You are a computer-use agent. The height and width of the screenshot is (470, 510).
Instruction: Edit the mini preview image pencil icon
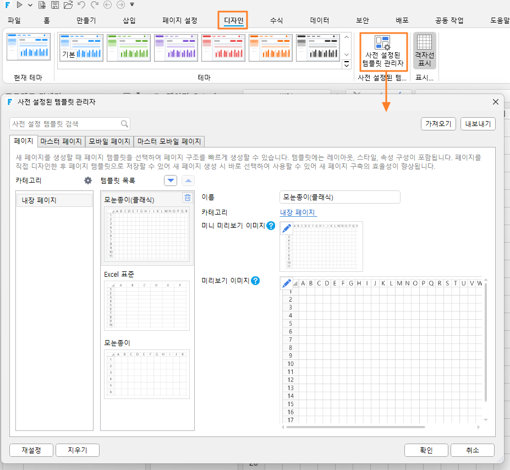286,228
